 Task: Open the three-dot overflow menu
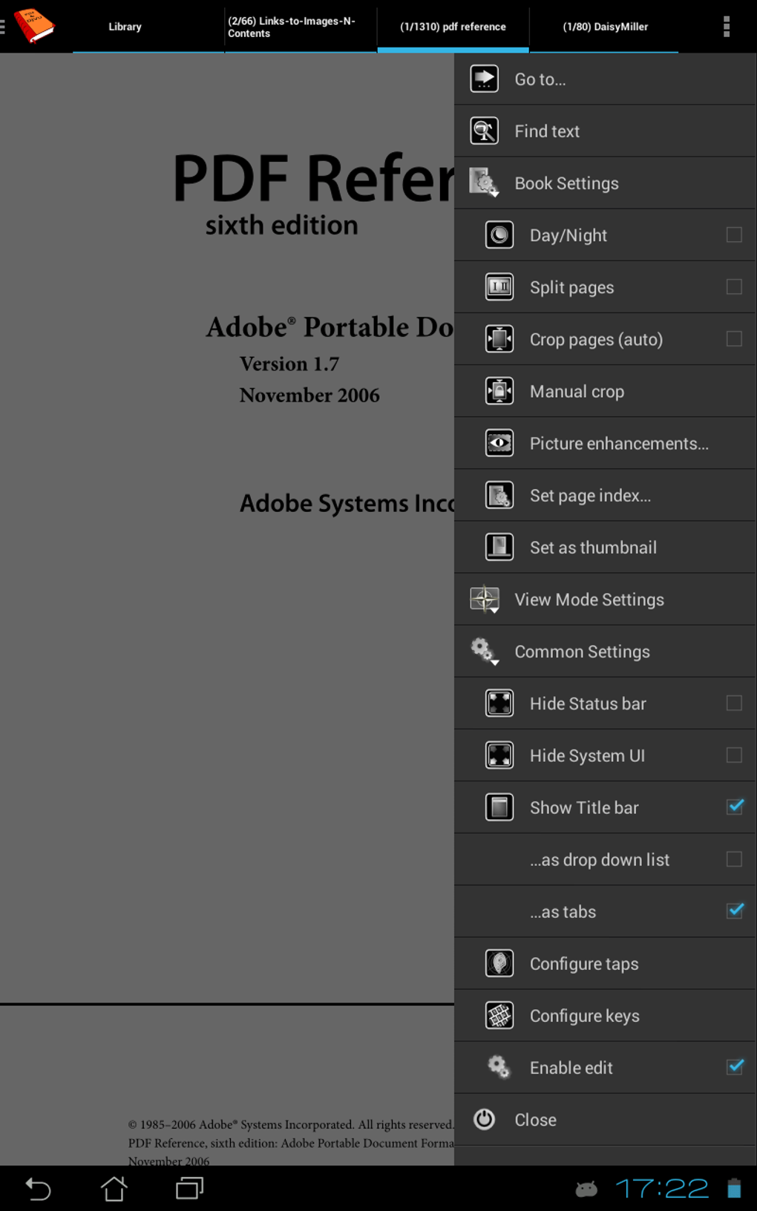[x=727, y=27]
